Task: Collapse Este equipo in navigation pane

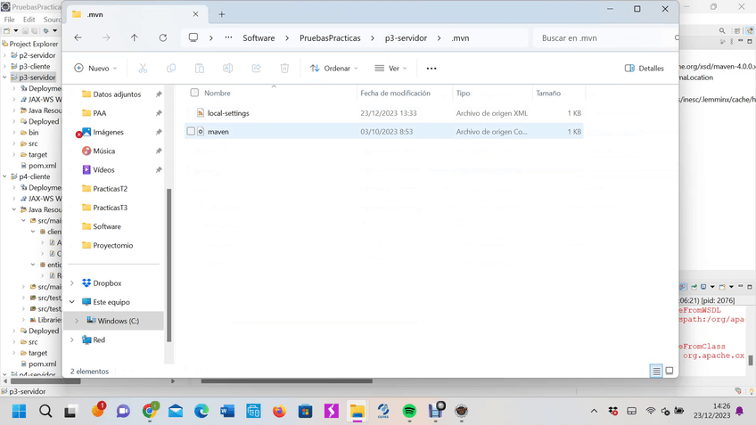Action: click(x=72, y=302)
